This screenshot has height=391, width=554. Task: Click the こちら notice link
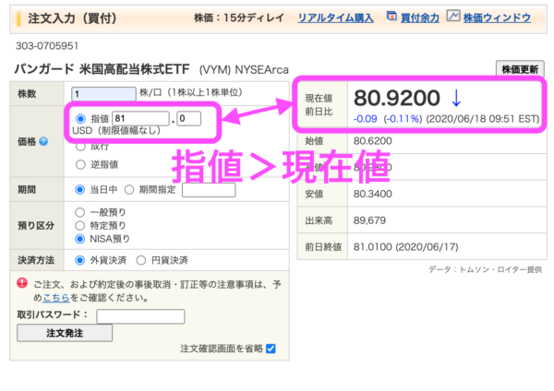coord(55,298)
